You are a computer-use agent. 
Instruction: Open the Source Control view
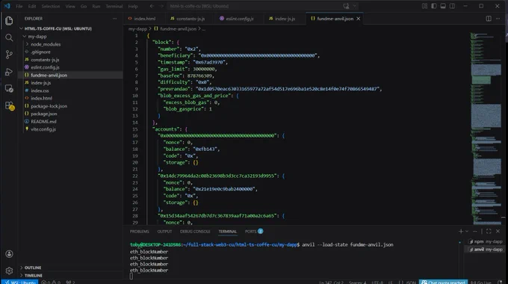click(9, 55)
